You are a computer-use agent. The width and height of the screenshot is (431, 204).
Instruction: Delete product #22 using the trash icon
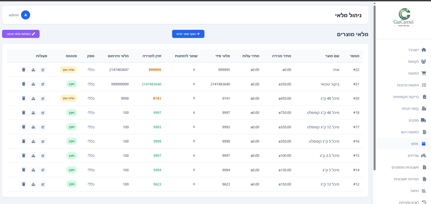coord(24,70)
